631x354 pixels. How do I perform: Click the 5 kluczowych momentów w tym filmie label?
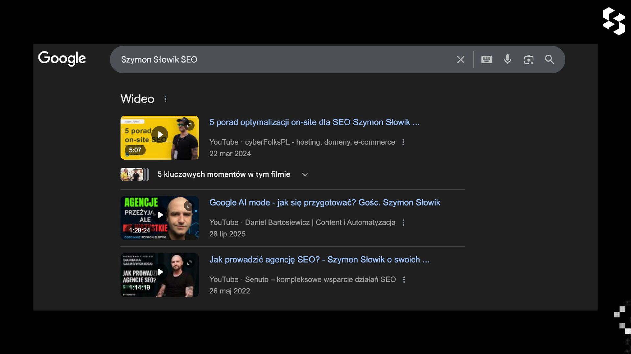click(223, 174)
